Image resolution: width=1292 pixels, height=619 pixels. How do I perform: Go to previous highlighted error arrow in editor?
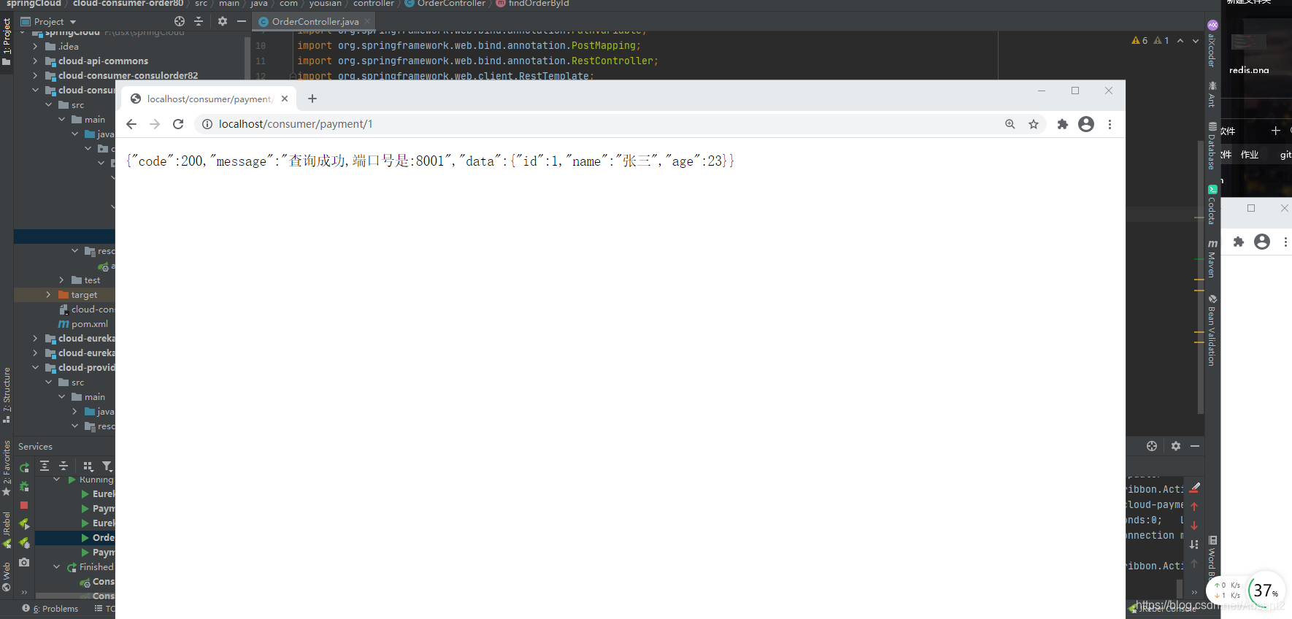[1180, 41]
